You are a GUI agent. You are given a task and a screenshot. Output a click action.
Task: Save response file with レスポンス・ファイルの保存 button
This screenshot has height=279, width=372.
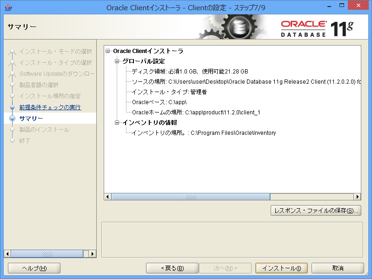(x=316, y=211)
